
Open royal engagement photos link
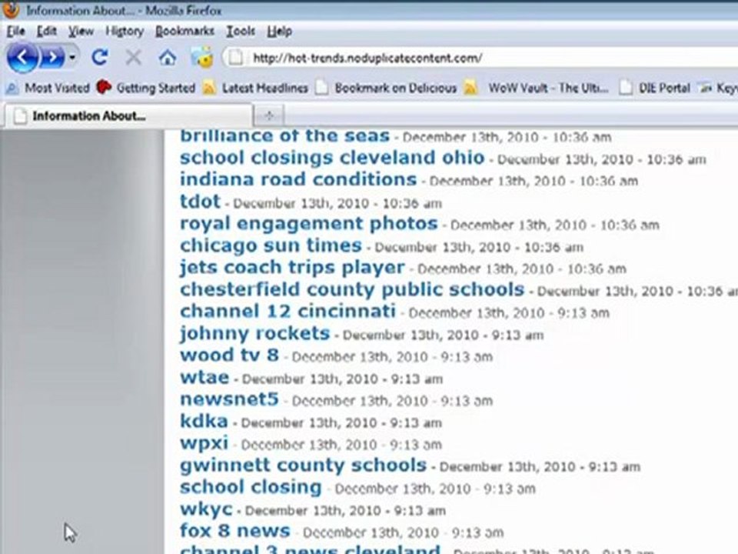(309, 224)
